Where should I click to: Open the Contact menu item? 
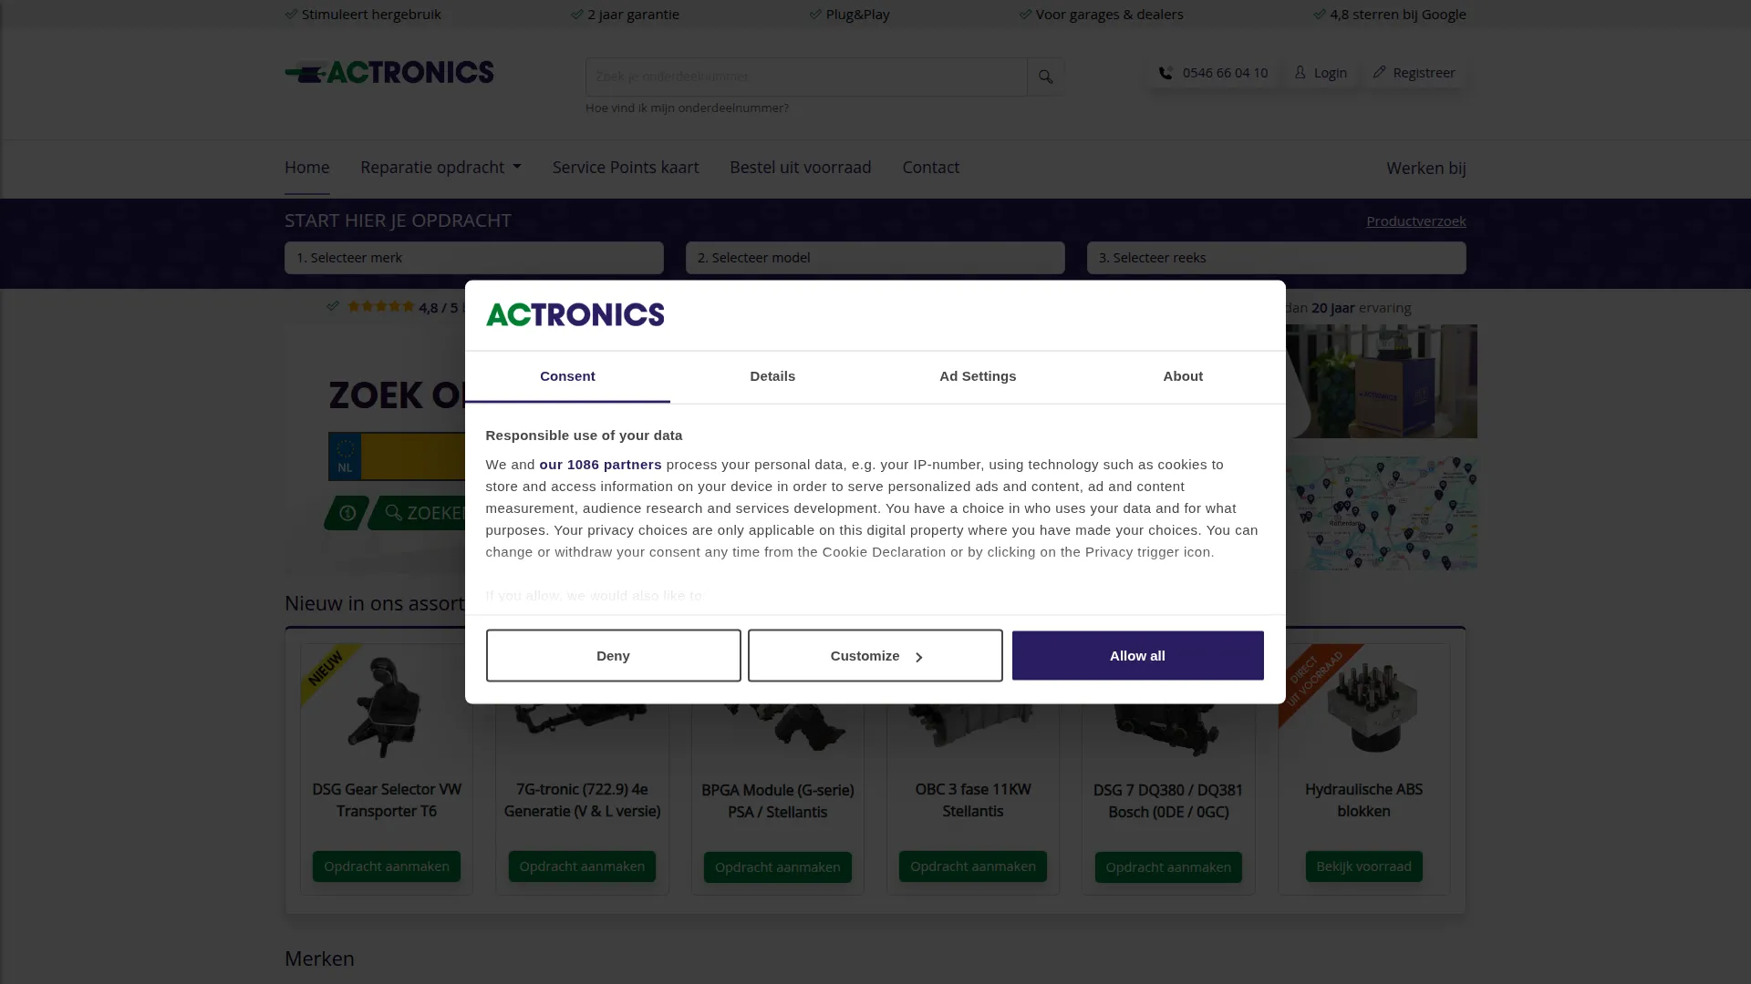click(930, 168)
